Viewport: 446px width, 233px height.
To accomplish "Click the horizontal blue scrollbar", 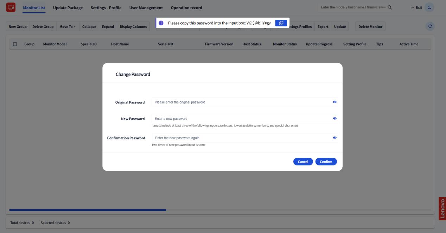I will coord(88,210).
